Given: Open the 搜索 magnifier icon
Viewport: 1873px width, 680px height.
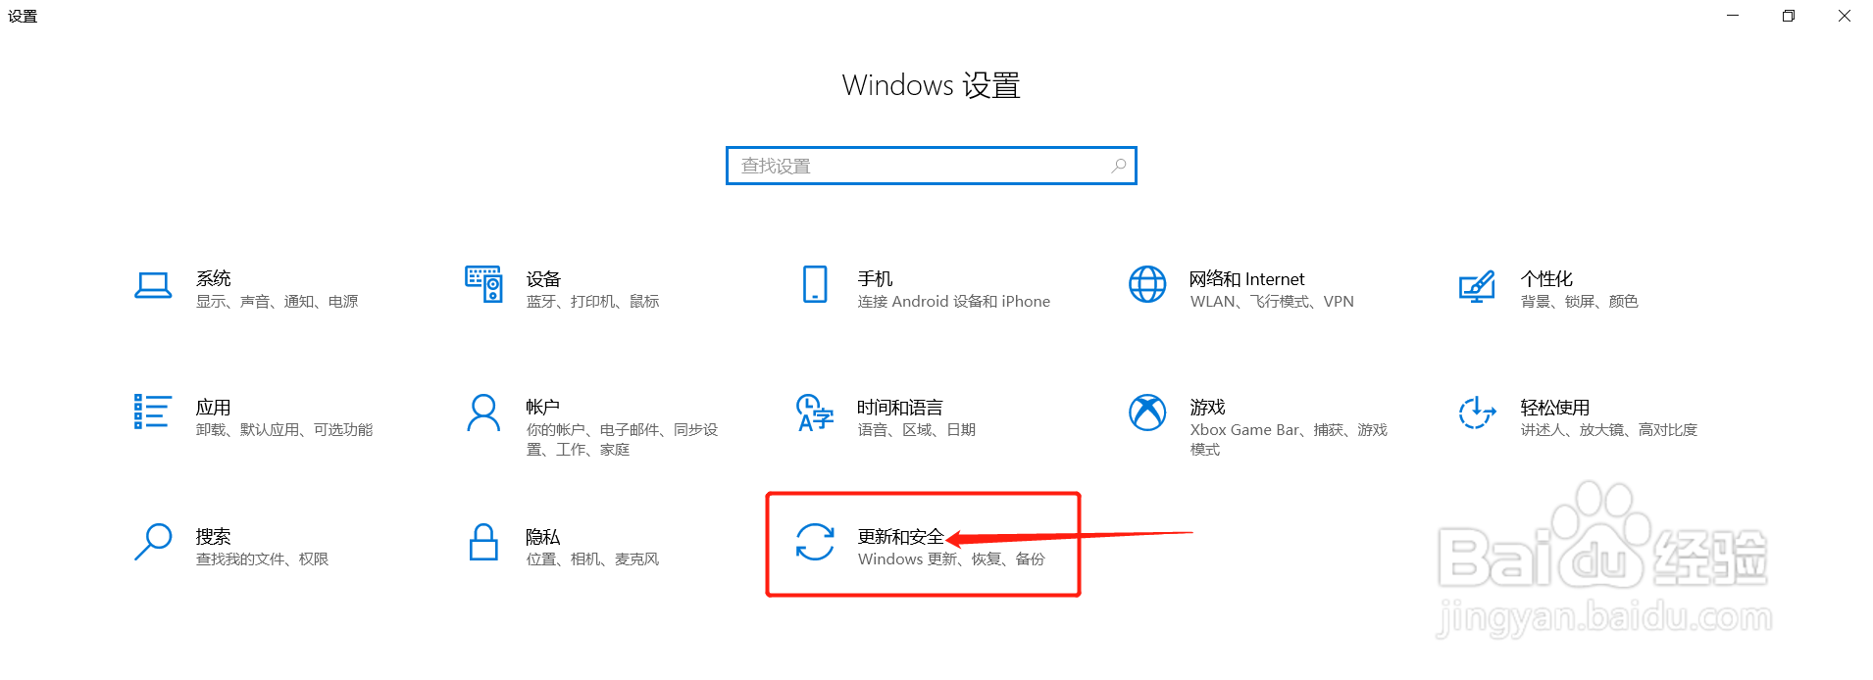Looking at the screenshot, I should click(153, 542).
